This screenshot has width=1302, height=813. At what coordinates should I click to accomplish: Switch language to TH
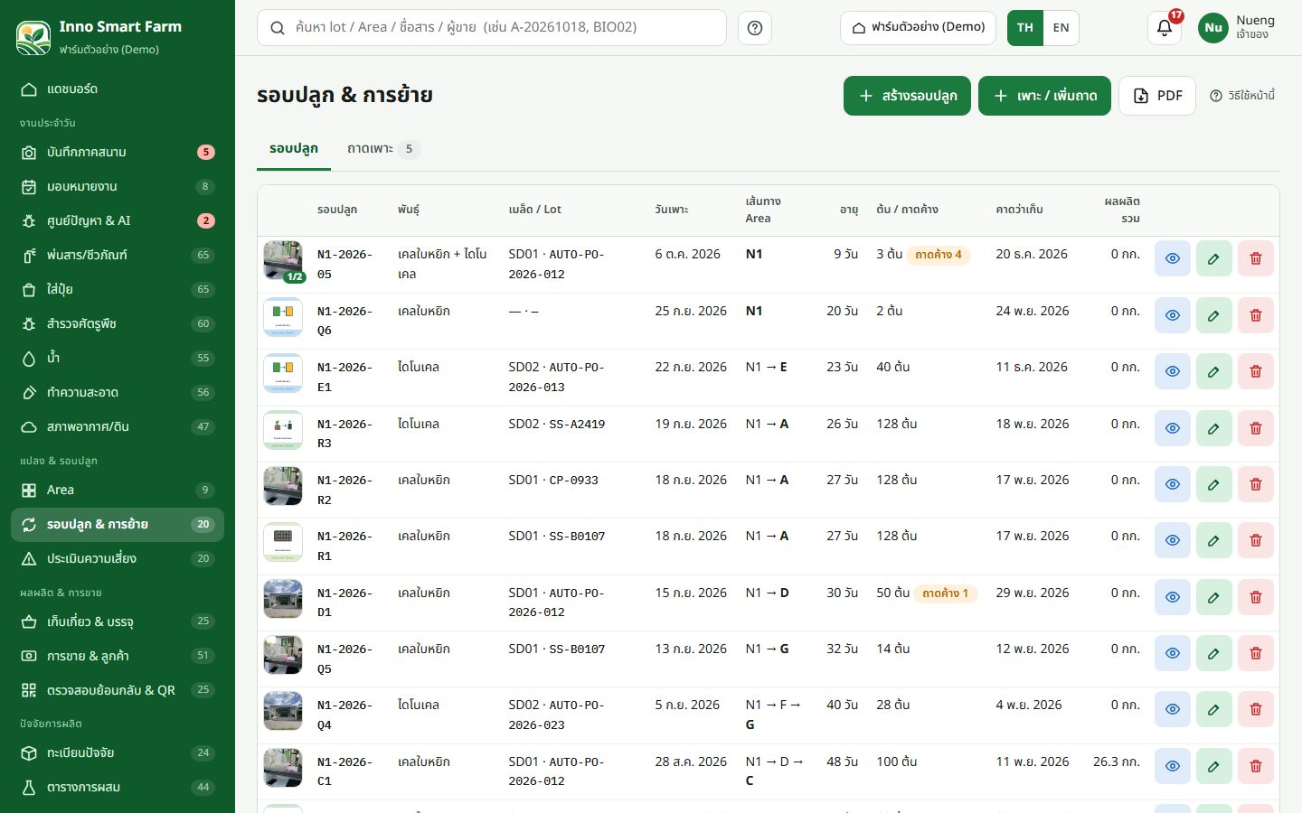[1024, 28]
